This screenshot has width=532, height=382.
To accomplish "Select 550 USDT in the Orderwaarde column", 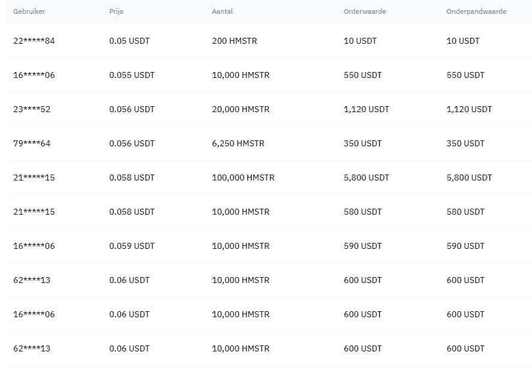I will point(362,75).
